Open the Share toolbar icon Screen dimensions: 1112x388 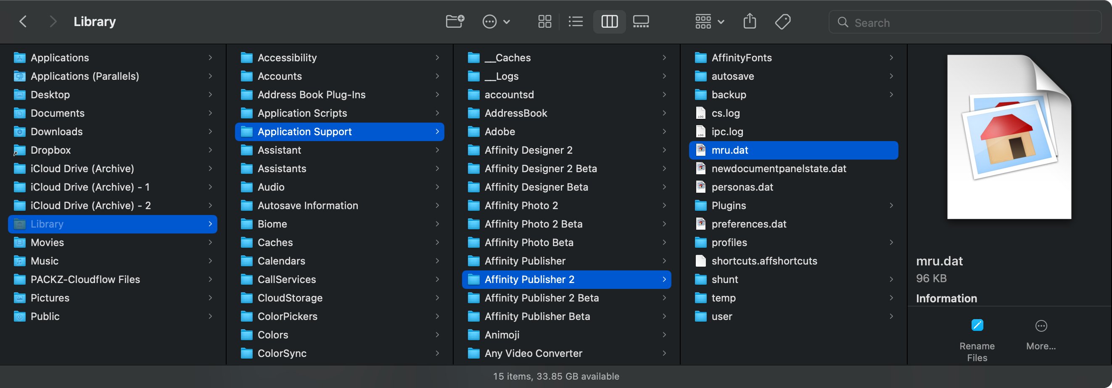pos(749,21)
